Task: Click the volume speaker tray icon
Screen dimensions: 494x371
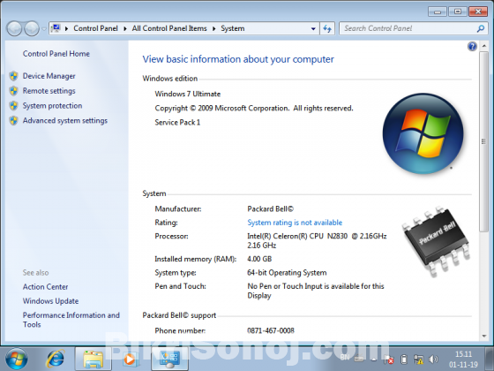Action: coord(433,360)
